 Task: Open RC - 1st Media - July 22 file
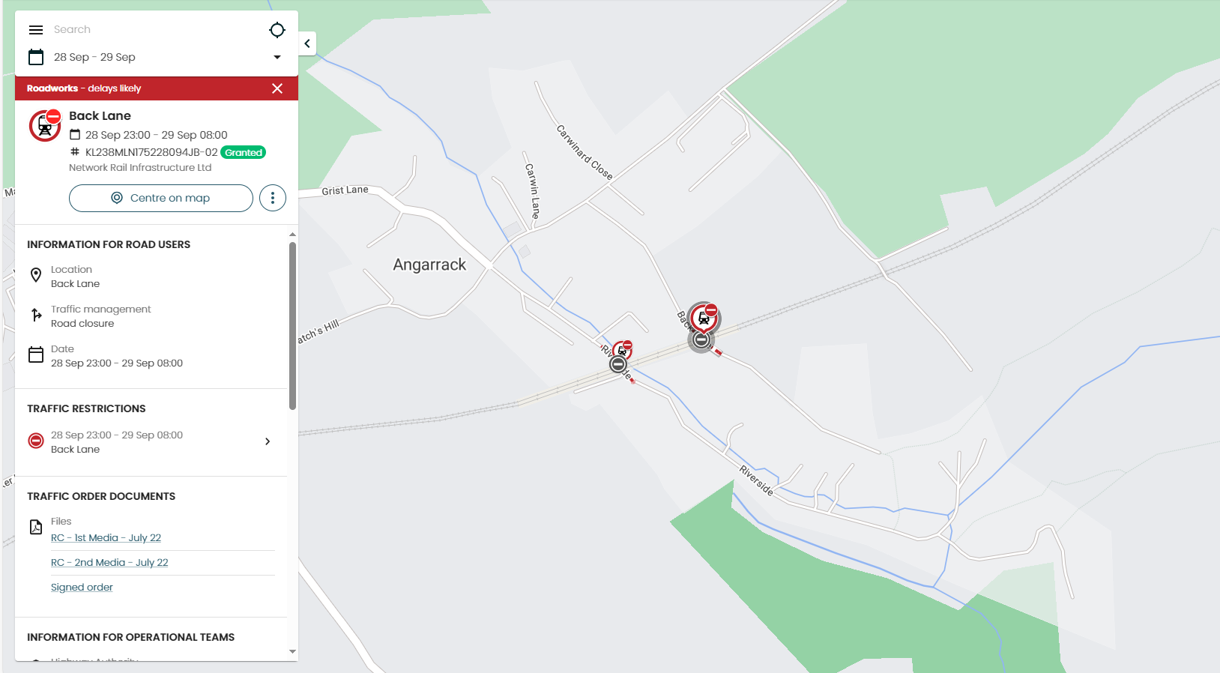point(106,538)
